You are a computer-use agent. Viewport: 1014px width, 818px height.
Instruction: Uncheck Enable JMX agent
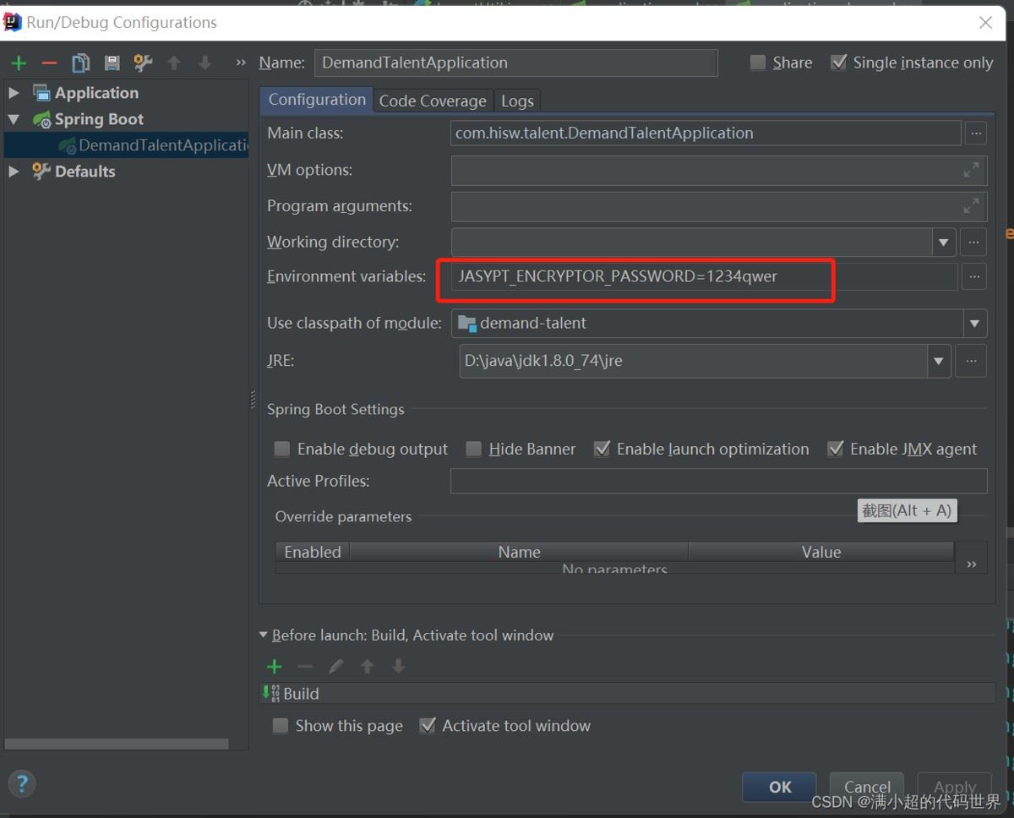[836, 449]
